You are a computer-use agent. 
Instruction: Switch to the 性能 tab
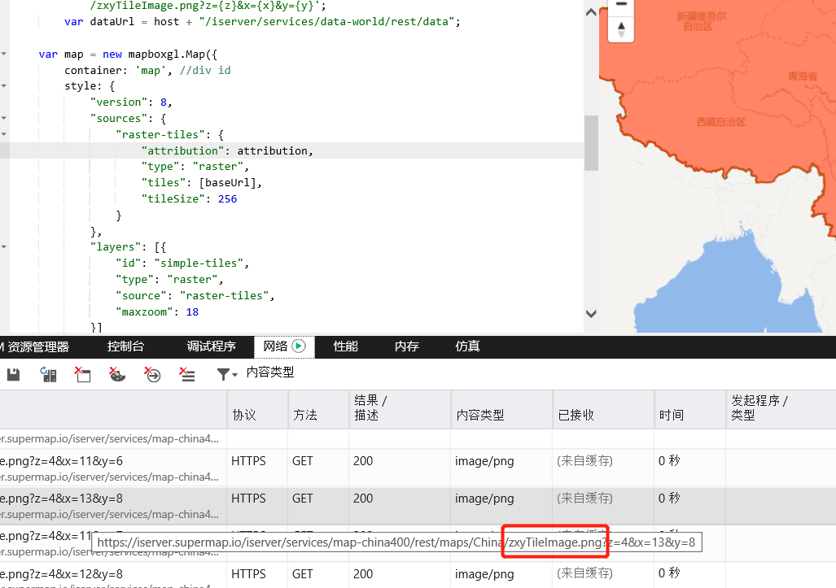tap(345, 346)
